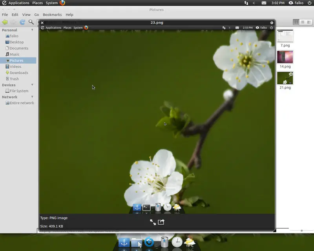Switch to list view mode
The image size is (314, 251).
click(x=309, y=22)
